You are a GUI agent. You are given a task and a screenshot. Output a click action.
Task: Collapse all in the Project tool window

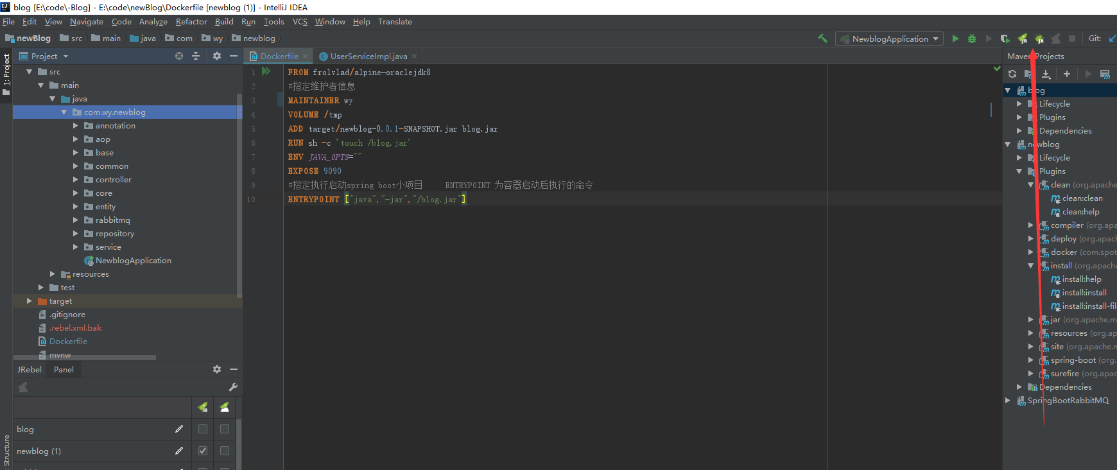[x=196, y=57]
